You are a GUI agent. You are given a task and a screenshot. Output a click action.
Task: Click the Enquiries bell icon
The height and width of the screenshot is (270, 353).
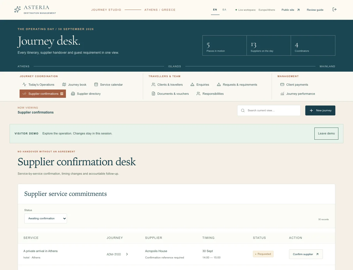(x=192, y=85)
